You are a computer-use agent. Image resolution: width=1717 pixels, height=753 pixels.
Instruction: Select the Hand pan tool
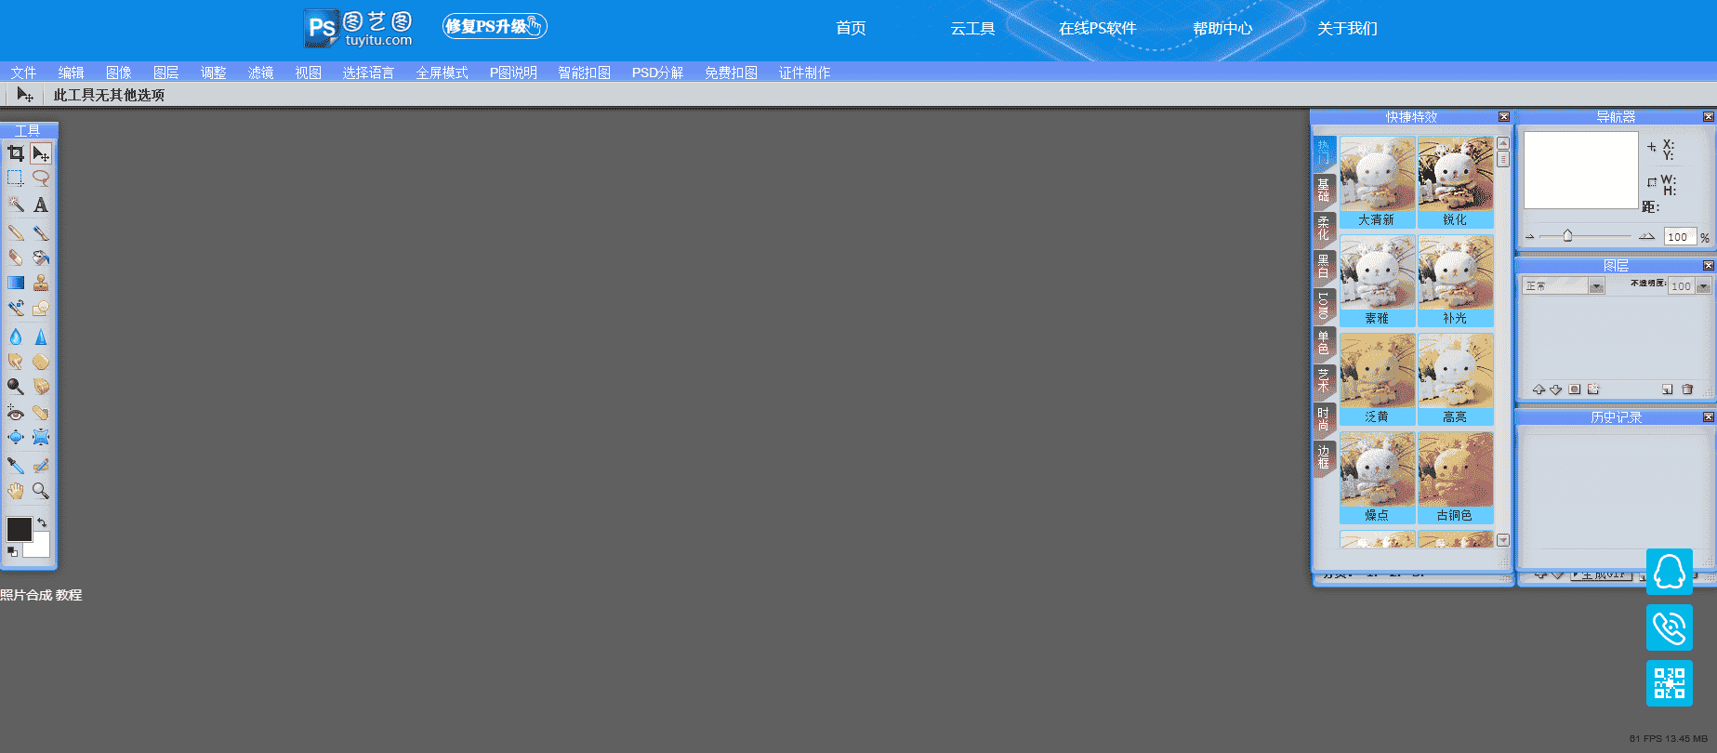(x=16, y=490)
